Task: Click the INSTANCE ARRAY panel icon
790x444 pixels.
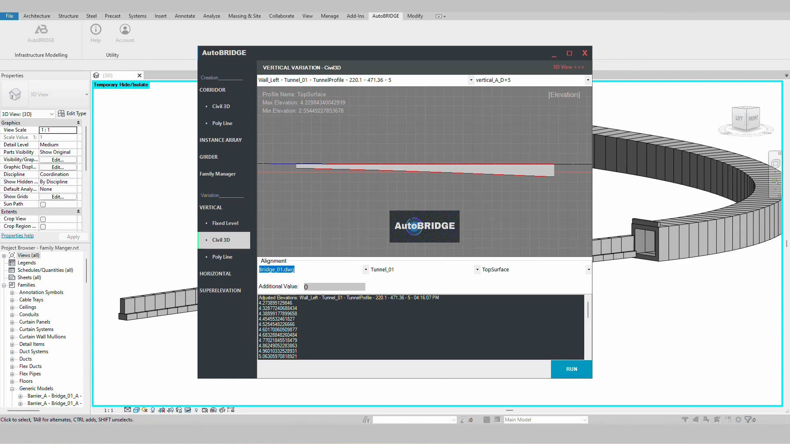Action: [x=221, y=140]
